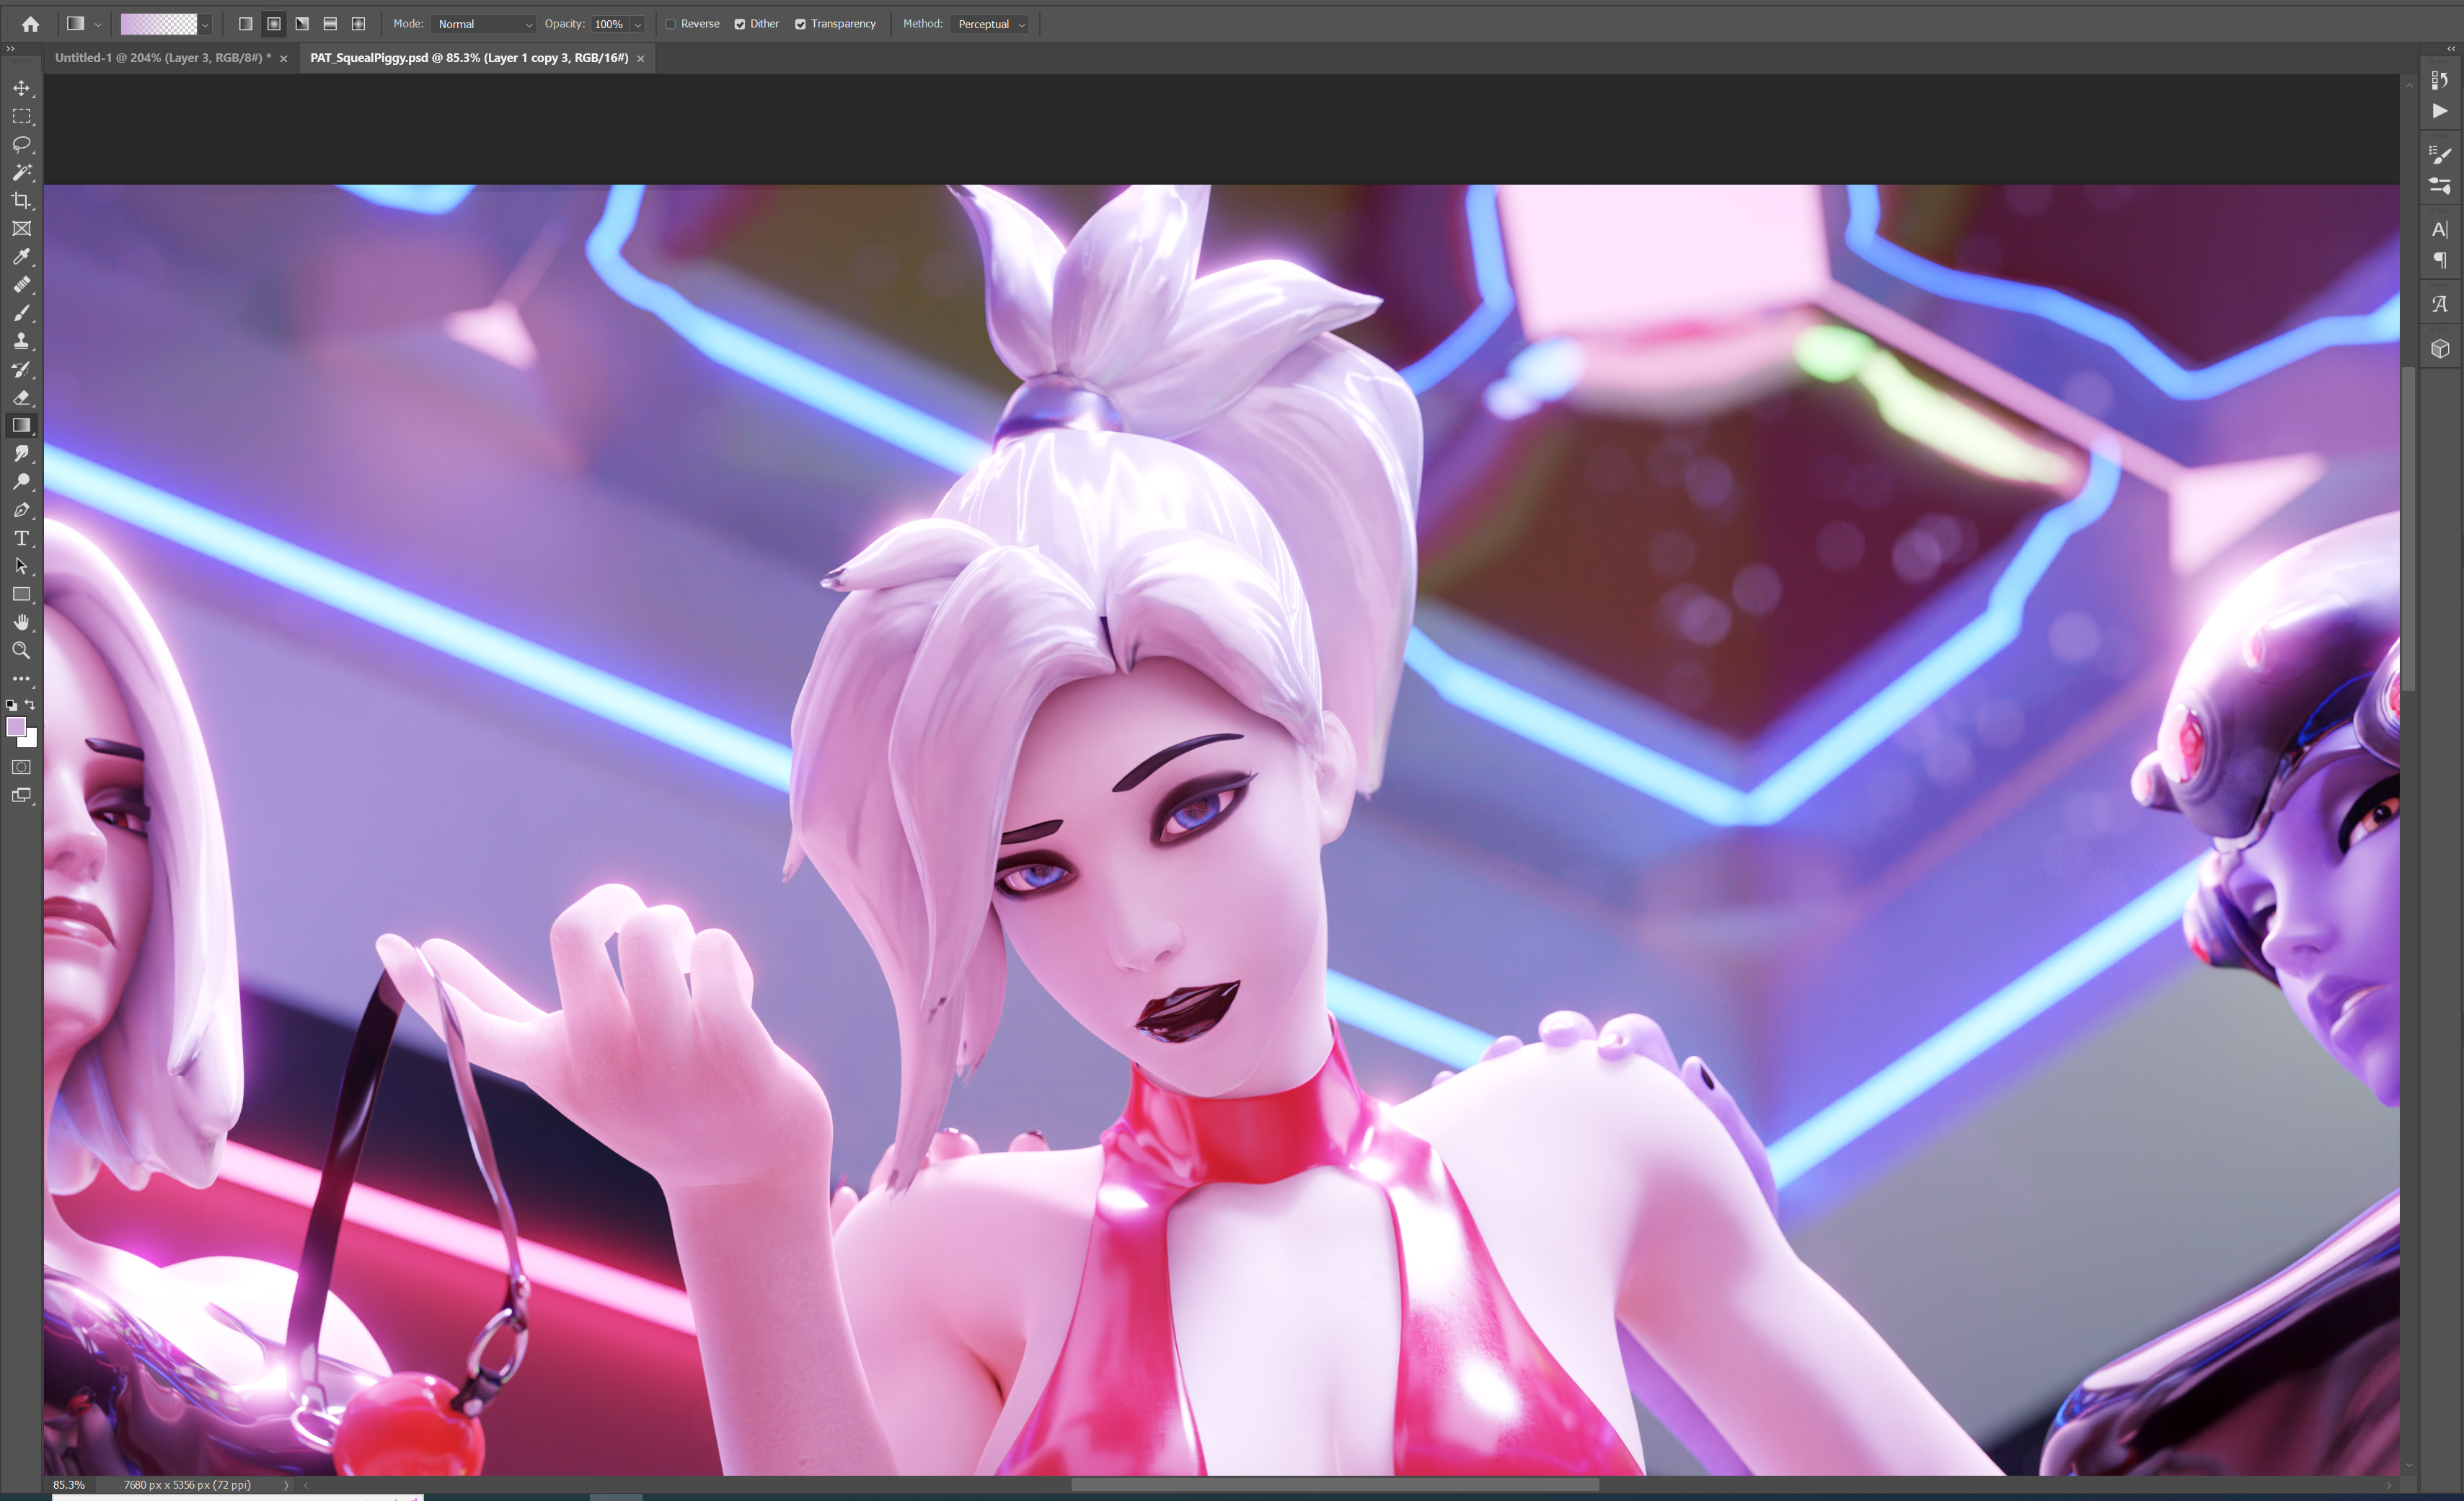Screen dimensions: 2464x1501
Task: Select the Brush tool
Action: click(21, 313)
